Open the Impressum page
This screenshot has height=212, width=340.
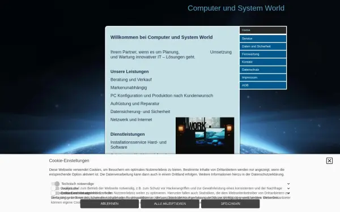click(x=263, y=77)
